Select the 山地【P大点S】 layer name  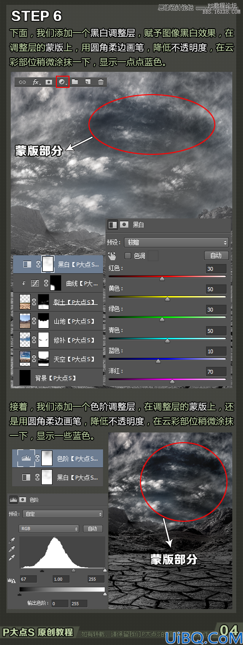(x=74, y=321)
